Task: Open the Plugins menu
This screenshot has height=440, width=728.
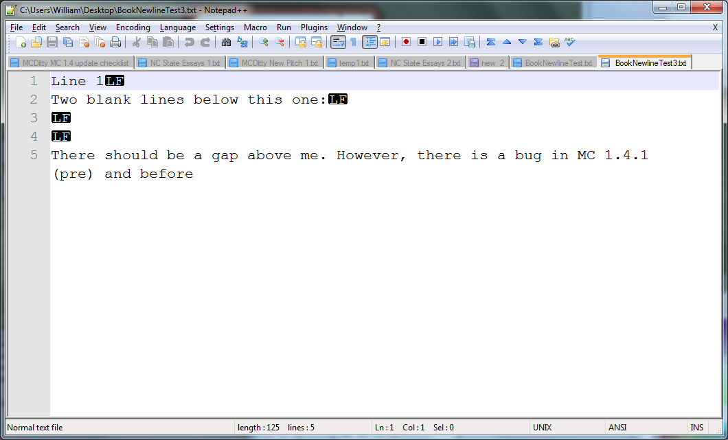Action: (x=314, y=27)
